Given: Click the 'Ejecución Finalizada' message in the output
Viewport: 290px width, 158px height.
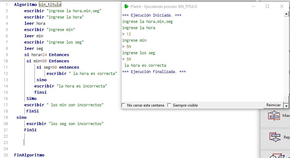Looking at the screenshot, I should pyautogui.click(x=154, y=72).
